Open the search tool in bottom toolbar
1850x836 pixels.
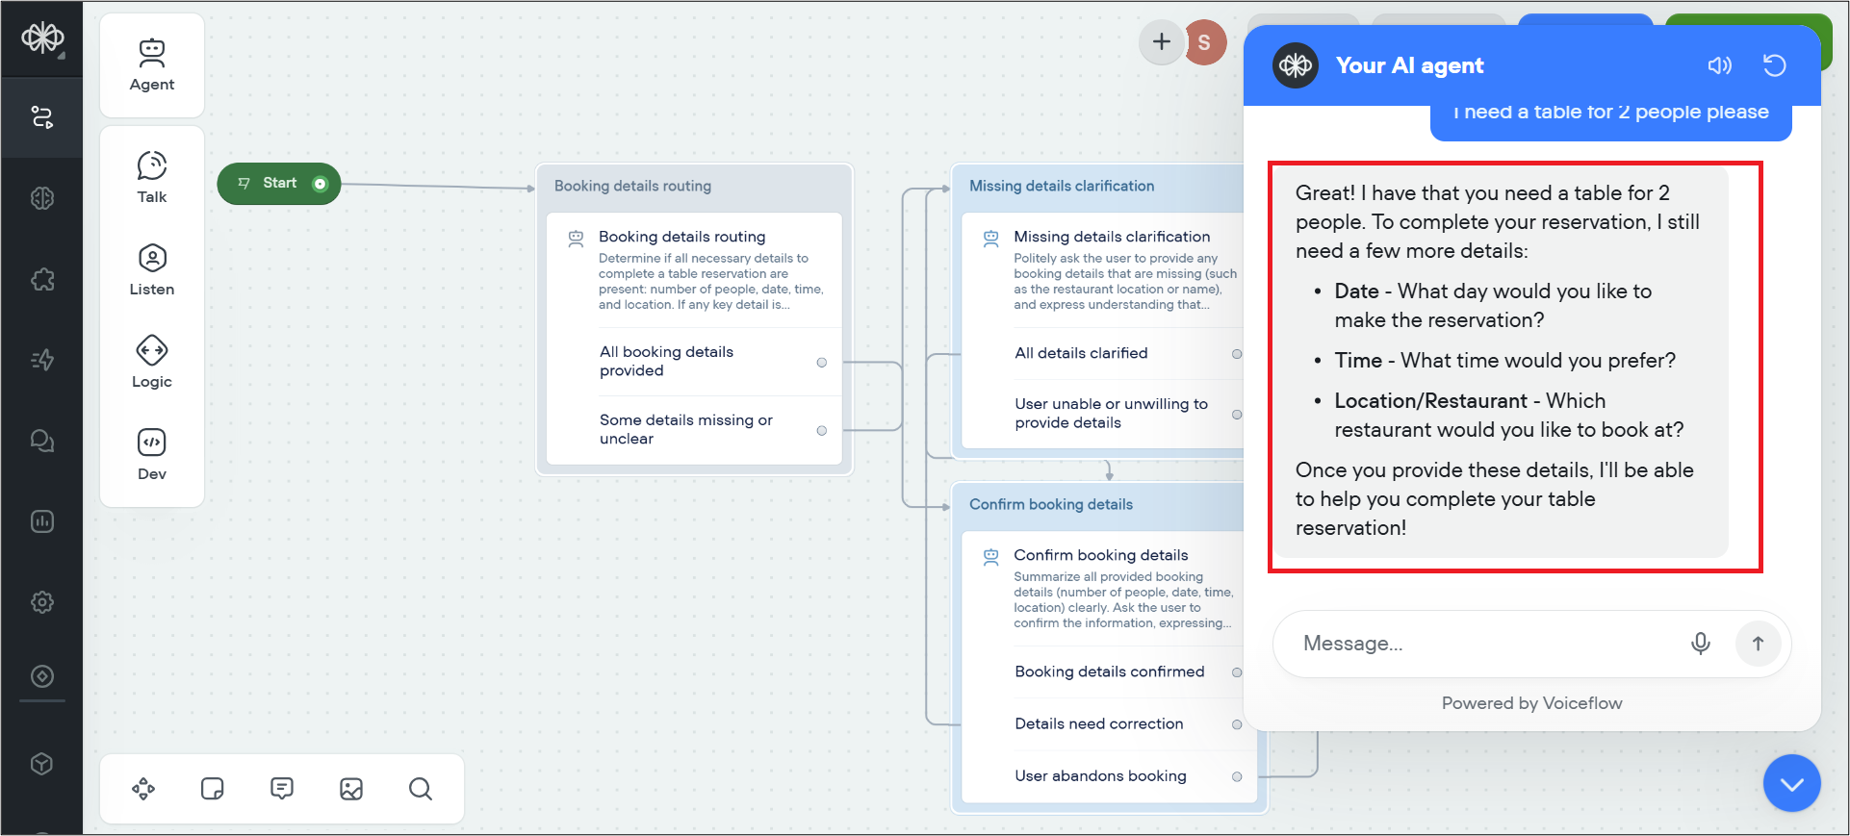point(420,789)
